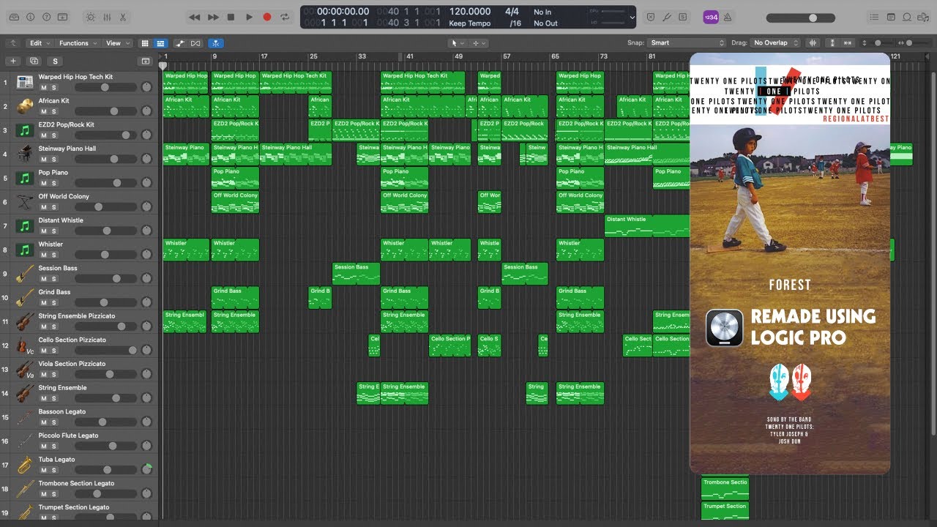Toggle Cycle mode in the transport

[x=285, y=17]
